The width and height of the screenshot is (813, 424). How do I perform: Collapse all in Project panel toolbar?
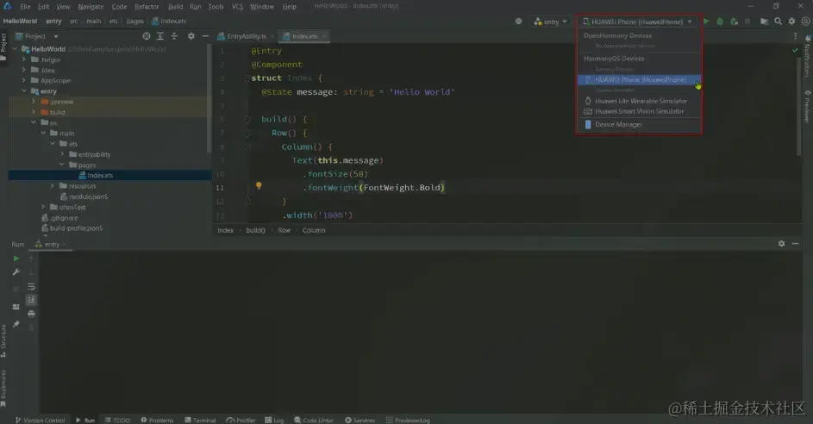coord(174,36)
